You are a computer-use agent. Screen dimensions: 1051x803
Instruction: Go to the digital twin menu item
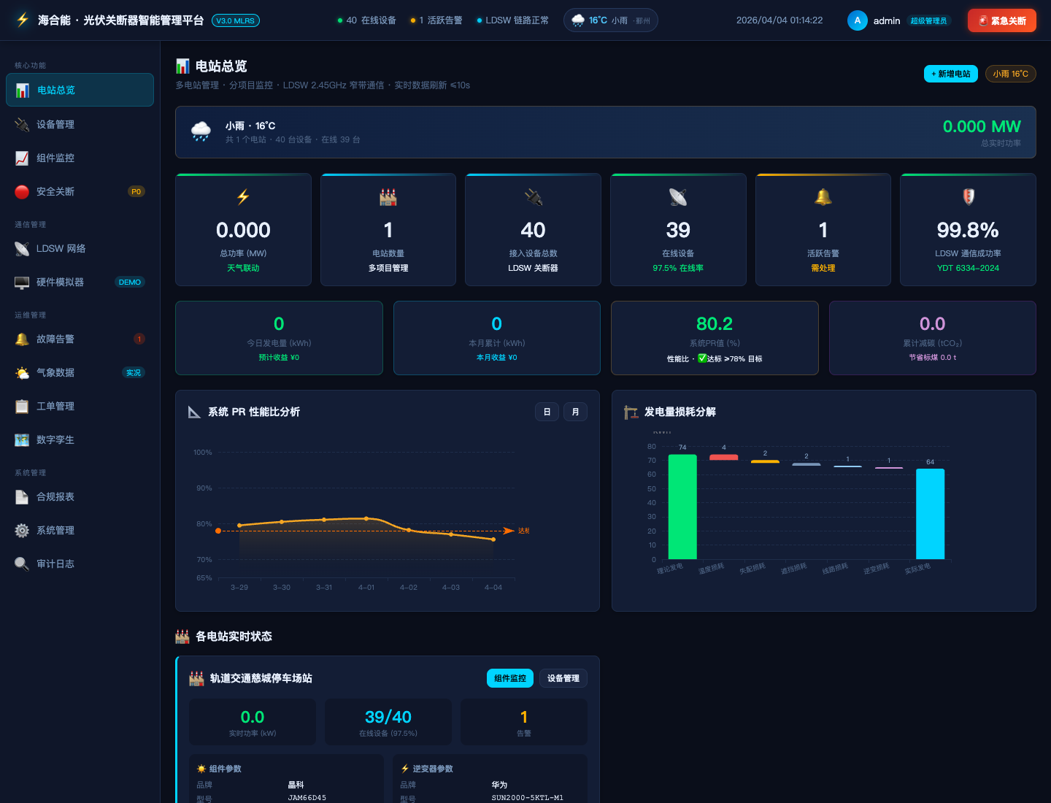pos(55,440)
